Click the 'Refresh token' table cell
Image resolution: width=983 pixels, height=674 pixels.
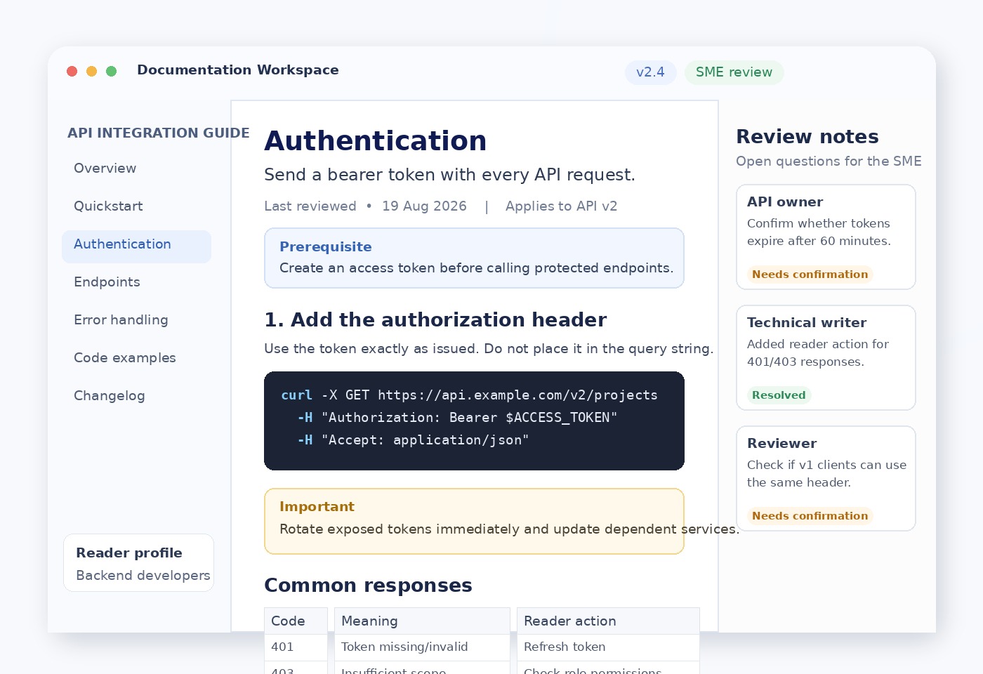(608, 647)
